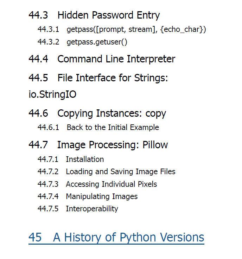Click the section number 44.4
The height and width of the screenshot is (259, 242).
pos(38,59)
